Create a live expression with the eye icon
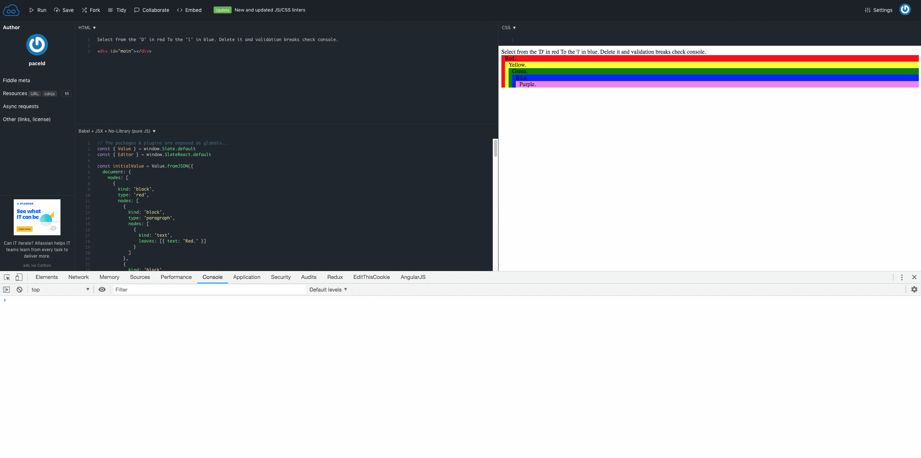 (102, 289)
